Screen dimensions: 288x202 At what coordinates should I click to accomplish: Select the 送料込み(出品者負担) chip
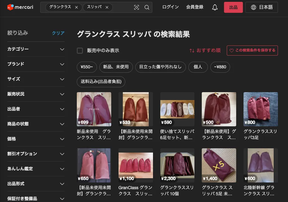click(101, 82)
